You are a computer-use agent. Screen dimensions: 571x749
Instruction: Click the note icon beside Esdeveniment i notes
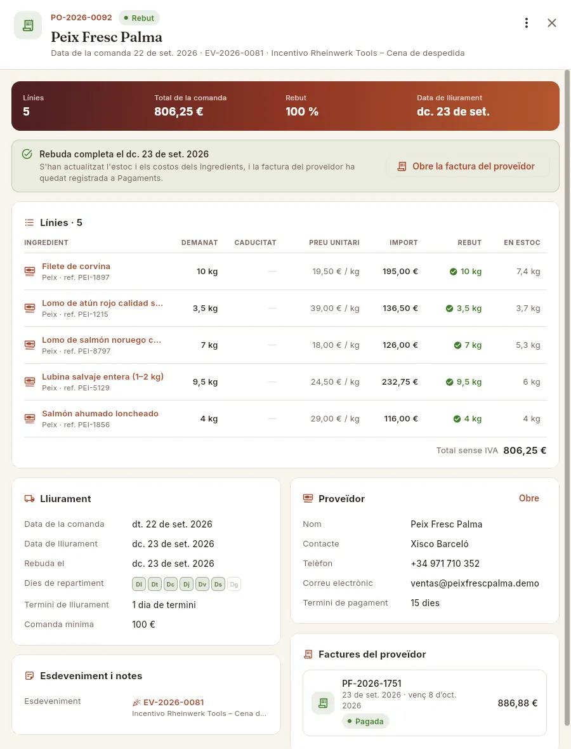point(29,676)
